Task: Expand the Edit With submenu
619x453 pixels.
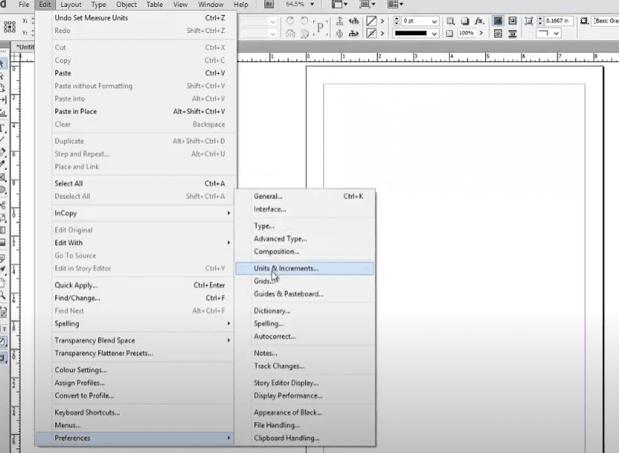Action: coord(142,243)
